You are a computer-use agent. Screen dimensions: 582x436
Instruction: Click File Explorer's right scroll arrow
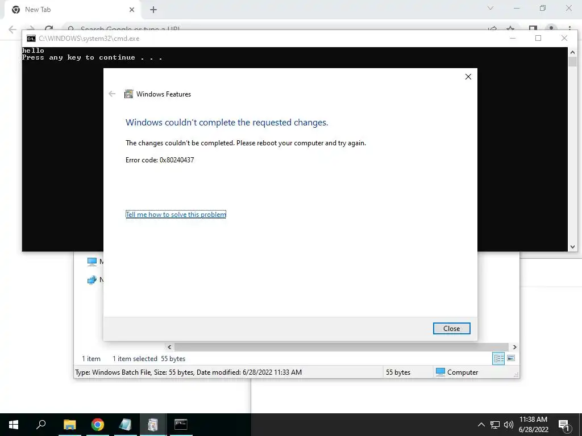pos(514,347)
